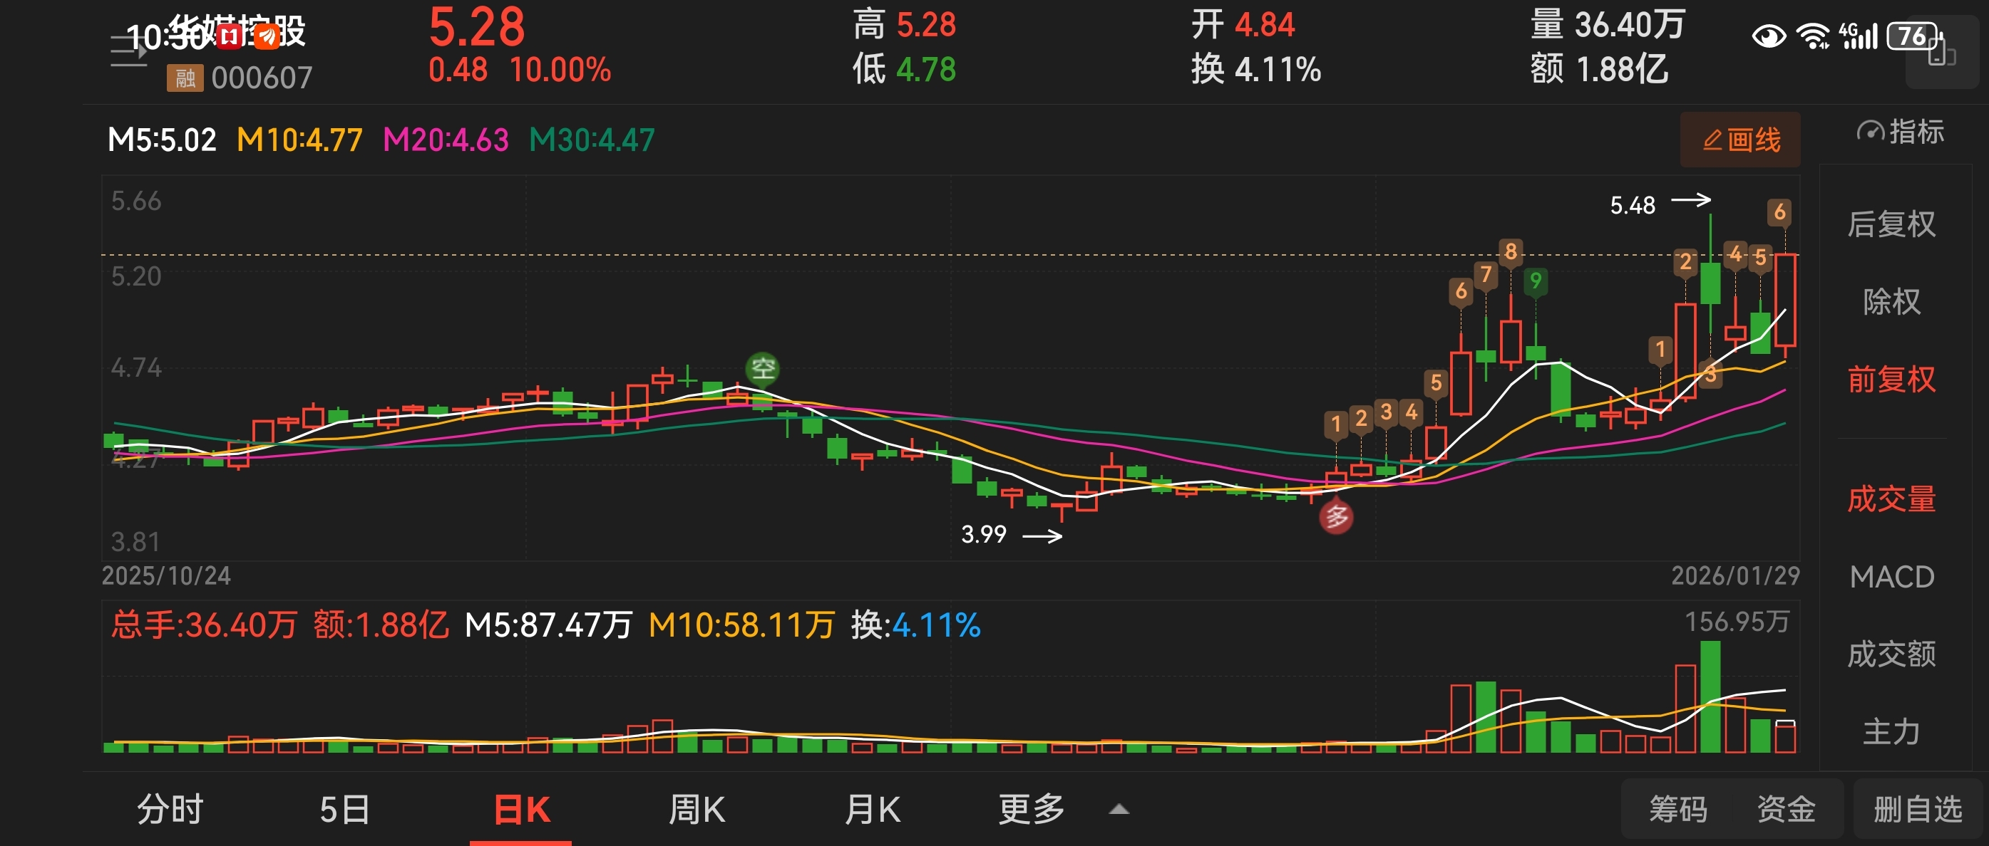This screenshot has width=1989, height=846.
Task: Select 除权 ex-rights option
Action: (x=1891, y=301)
